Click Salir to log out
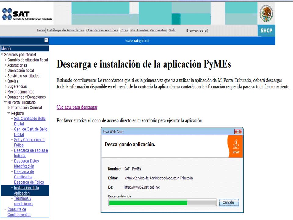The width and height of the screenshot is (293, 220). click(x=172, y=30)
